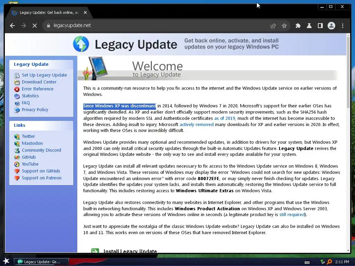Click the "Welcome" banner heading
This screenshot has height=266, width=355.
pos(157,66)
